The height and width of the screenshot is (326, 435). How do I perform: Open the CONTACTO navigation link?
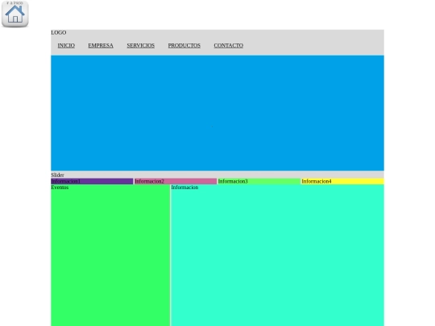228,45
